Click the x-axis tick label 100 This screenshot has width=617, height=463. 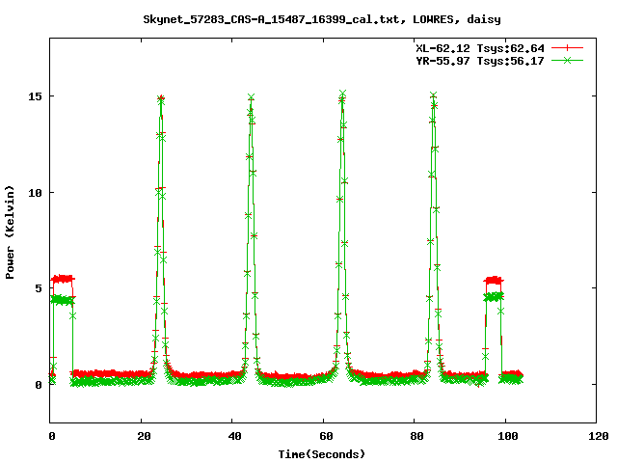[508, 436]
